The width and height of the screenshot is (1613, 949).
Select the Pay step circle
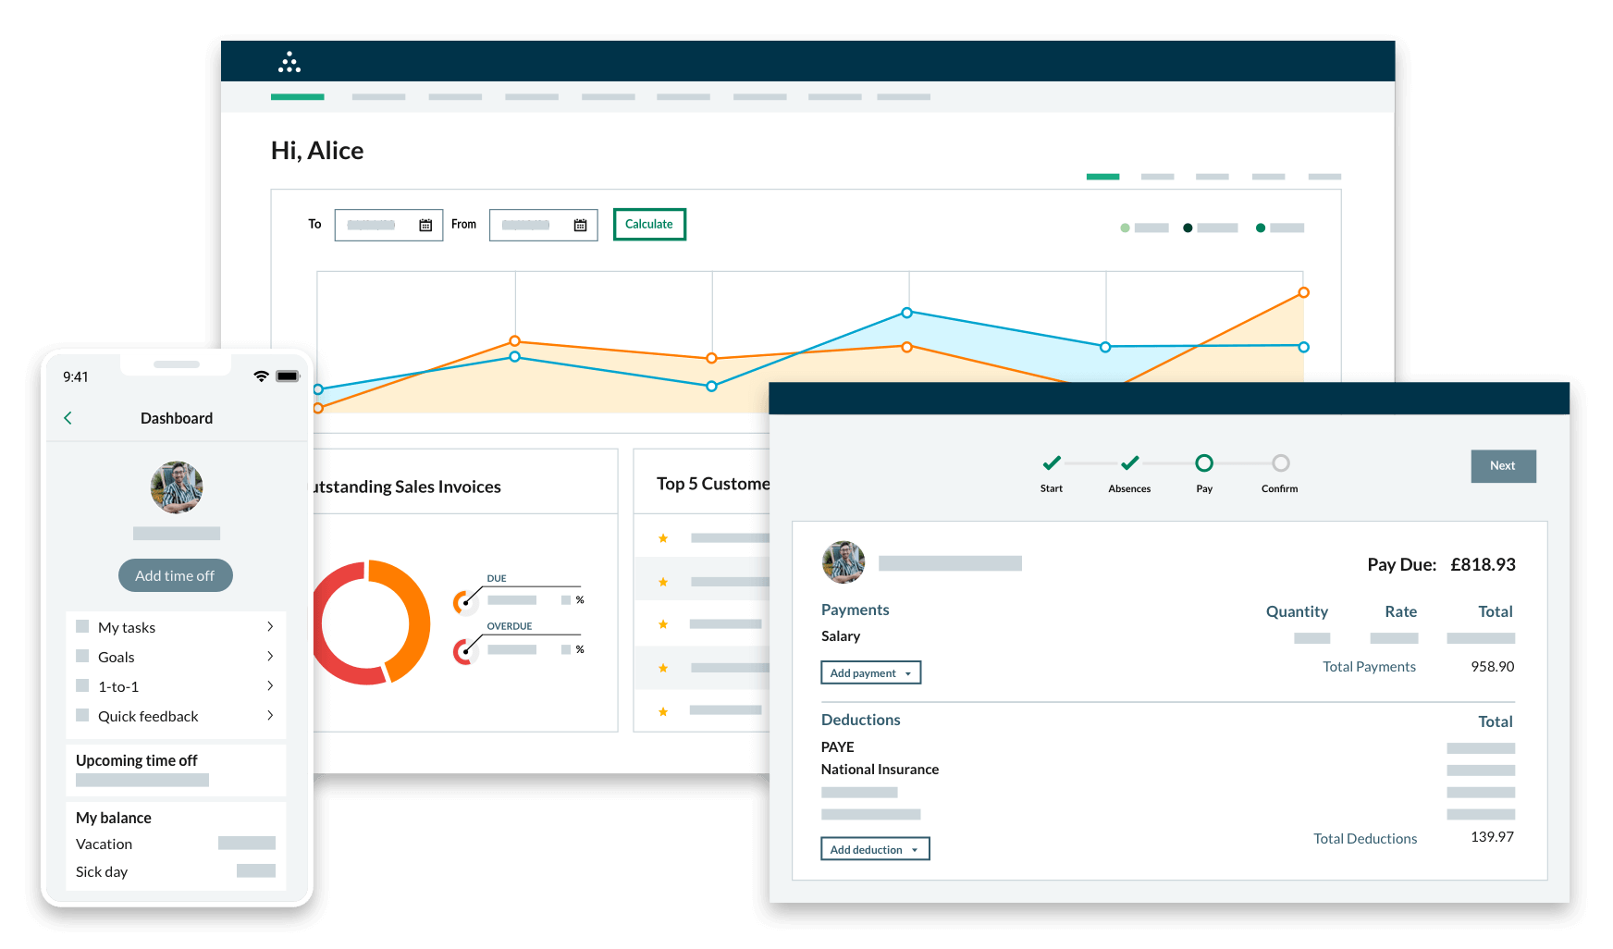1203,462
